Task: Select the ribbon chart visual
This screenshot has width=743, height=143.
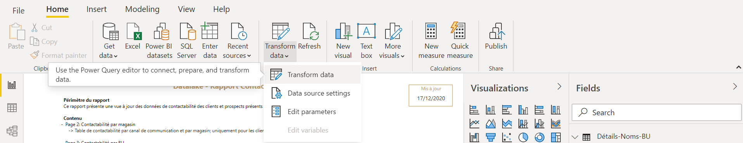Action: 556,124
